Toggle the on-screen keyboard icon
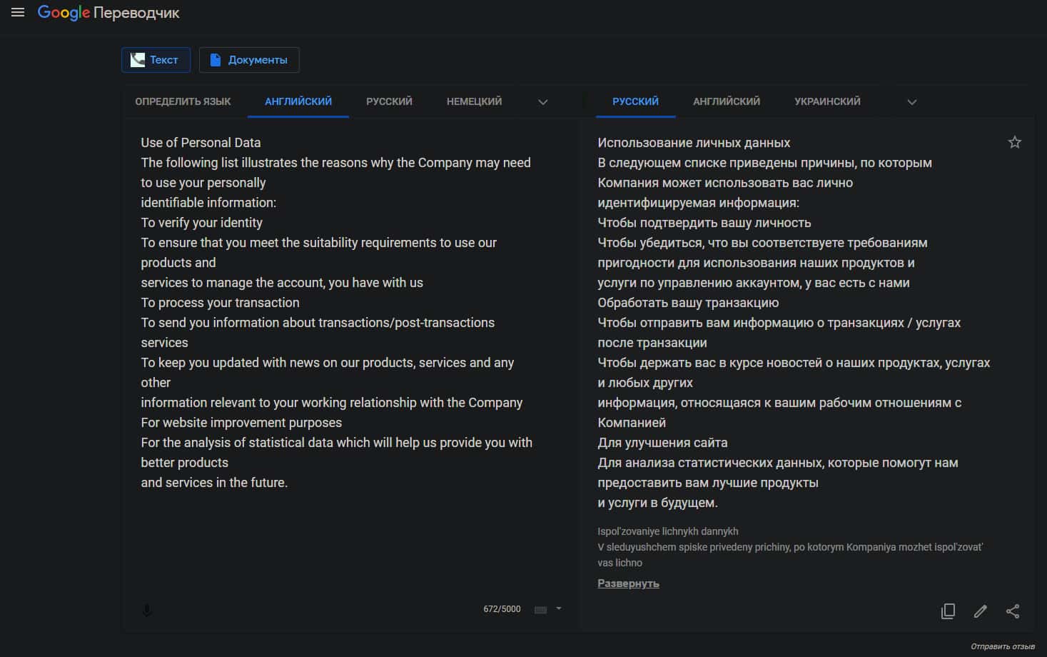 click(541, 610)
